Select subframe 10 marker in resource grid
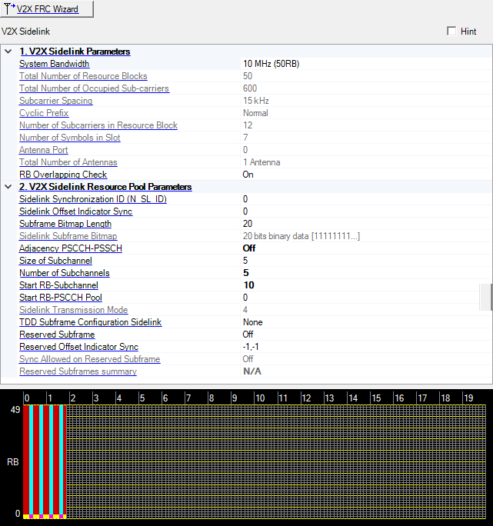Viewport: 493px width, 526px height. click(260, 398)
